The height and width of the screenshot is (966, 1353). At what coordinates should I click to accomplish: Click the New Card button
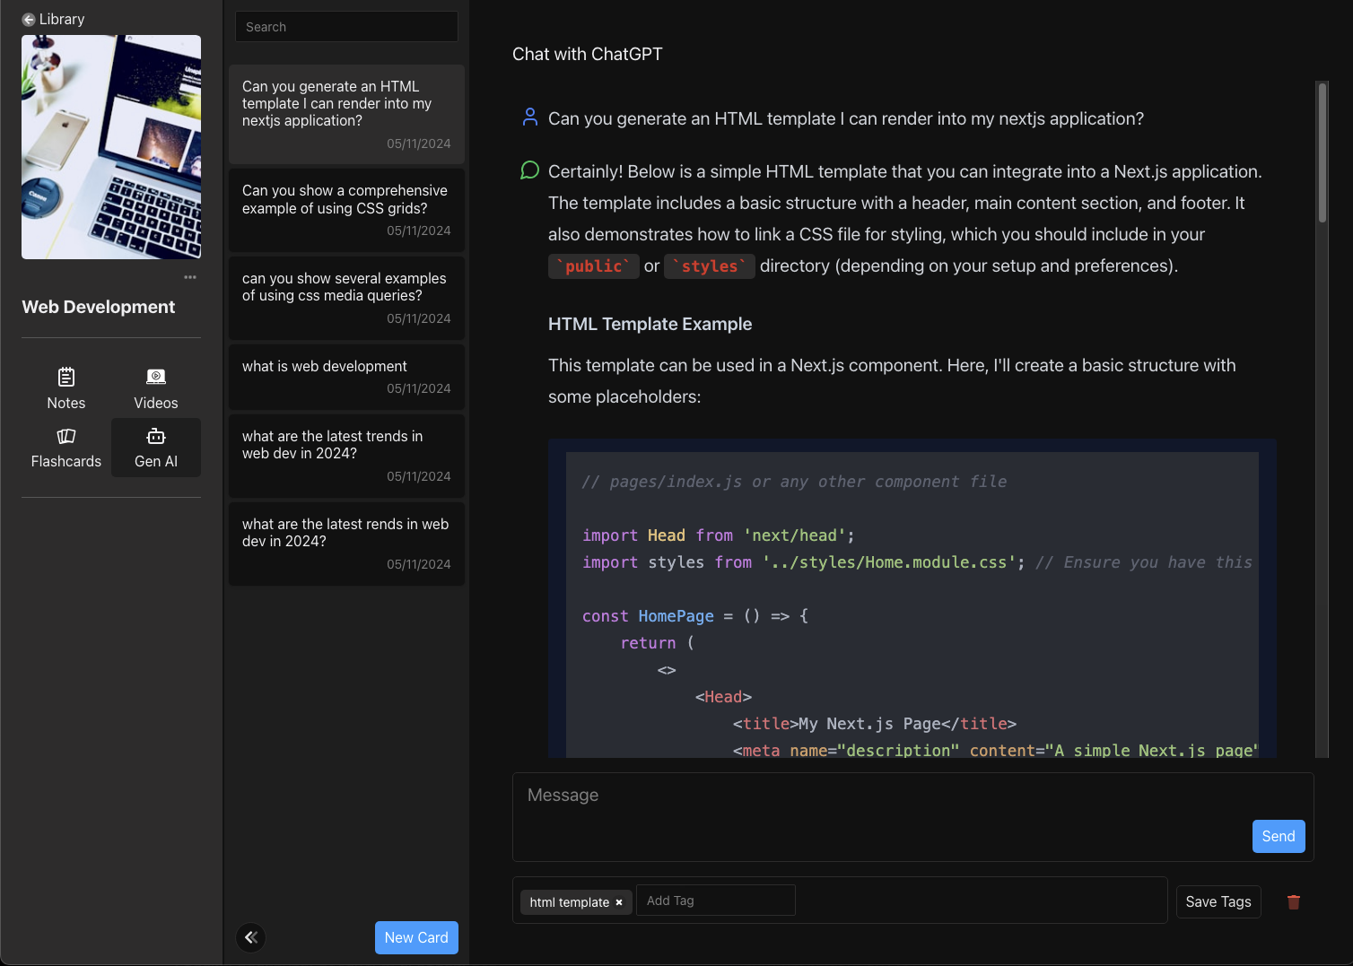416,937
